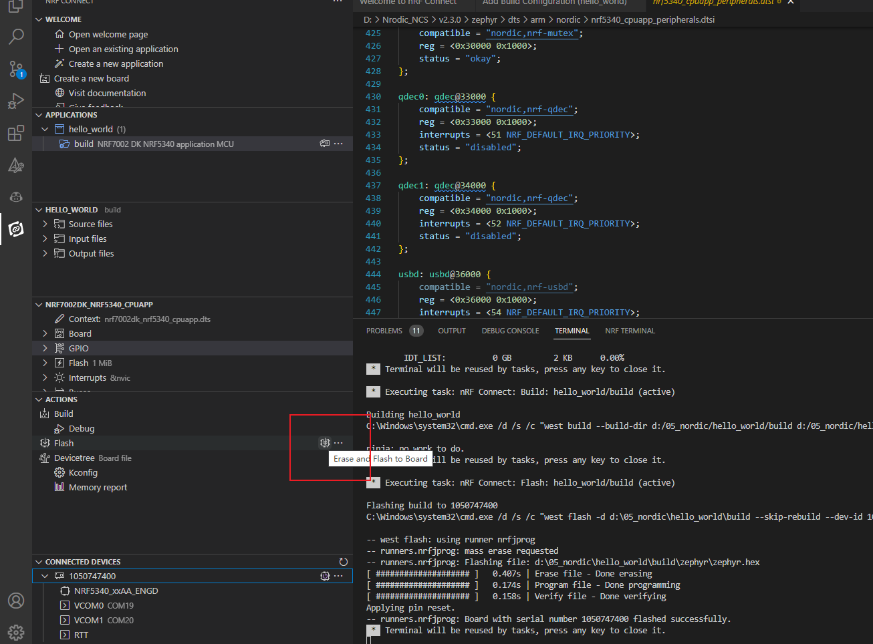Screen dimensions: 873x644
Task: Open more actions on the build configuration row
Action: pyautogui.click(x=339, y=144)
